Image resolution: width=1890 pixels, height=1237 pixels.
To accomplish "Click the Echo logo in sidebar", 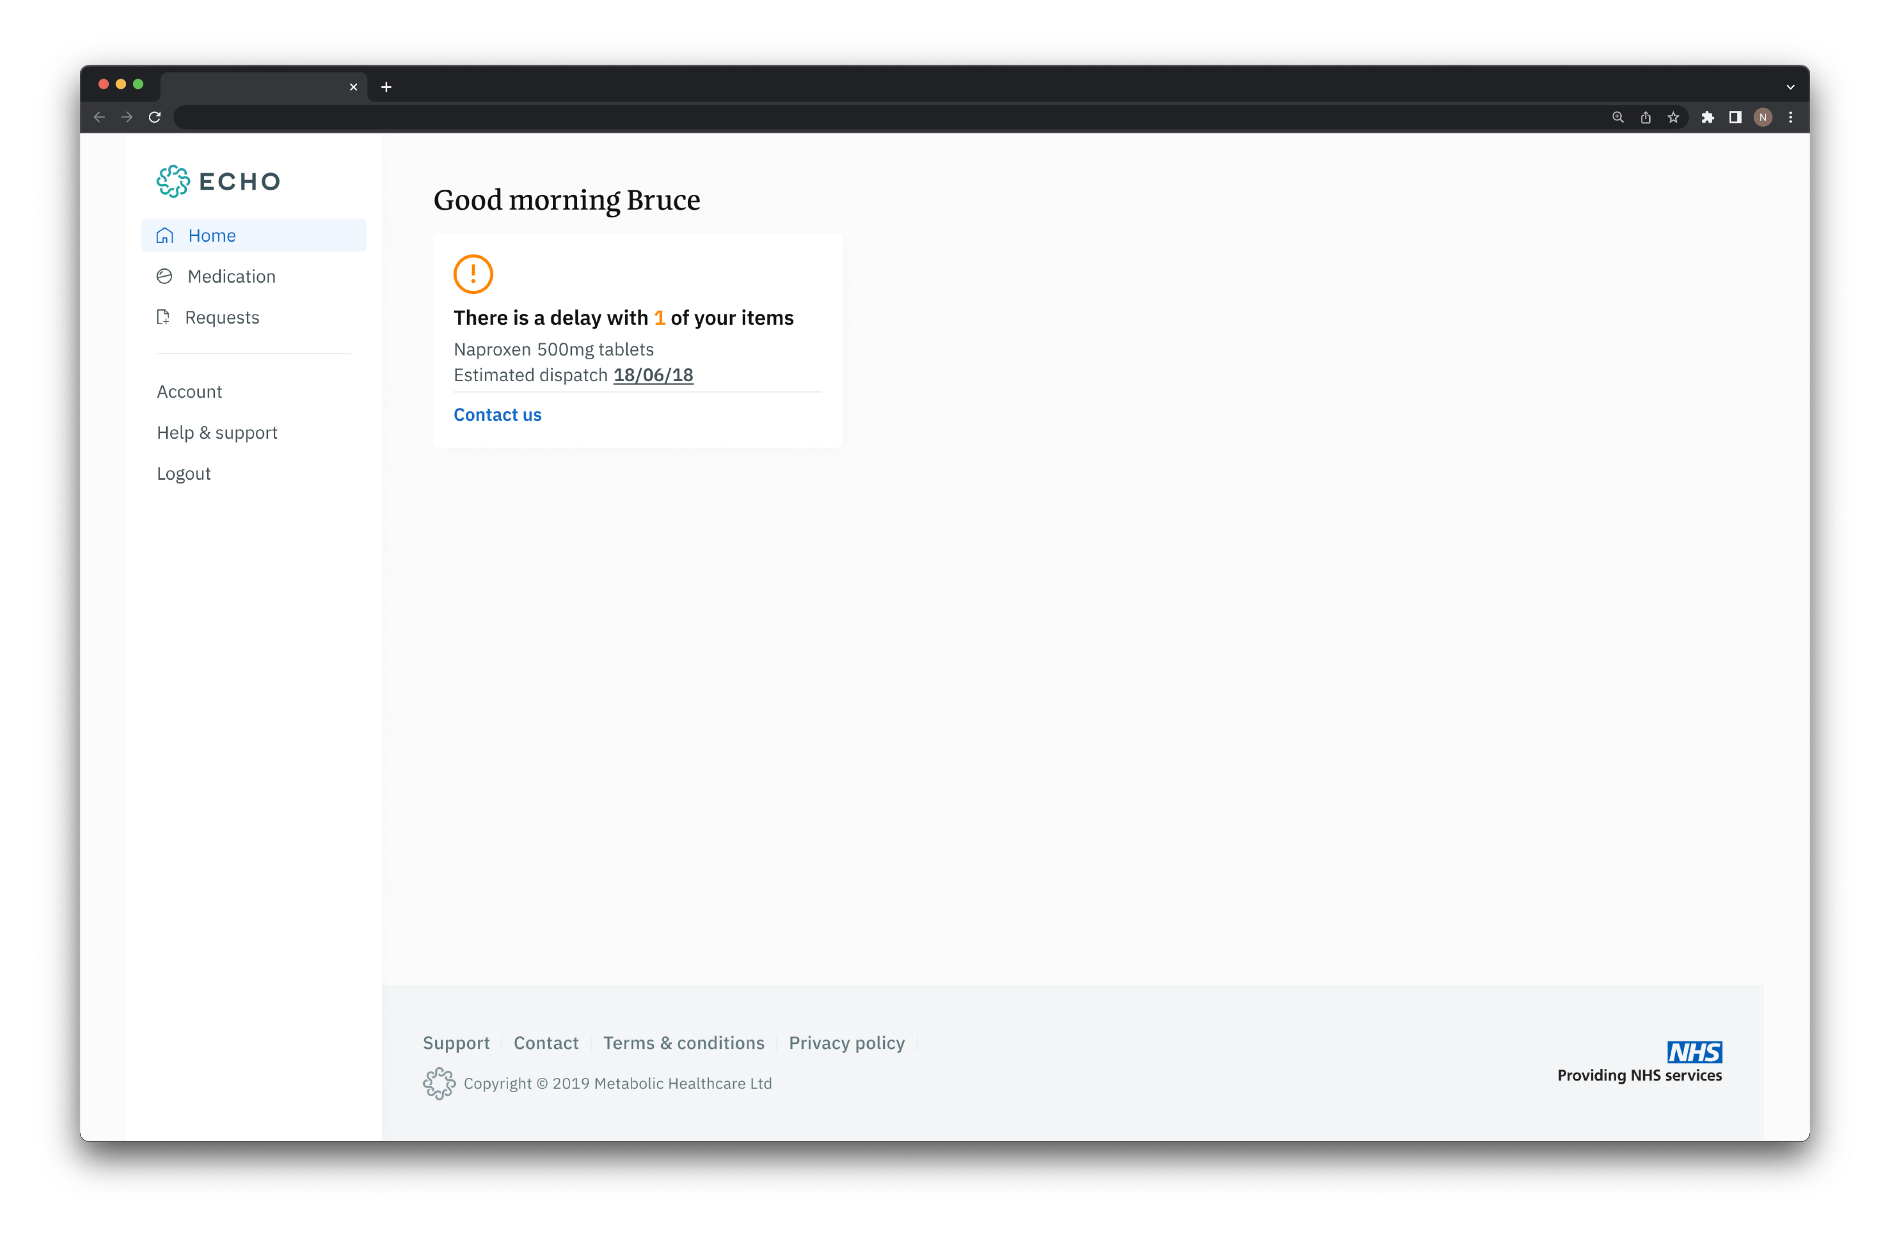I will tap(218, 182).
